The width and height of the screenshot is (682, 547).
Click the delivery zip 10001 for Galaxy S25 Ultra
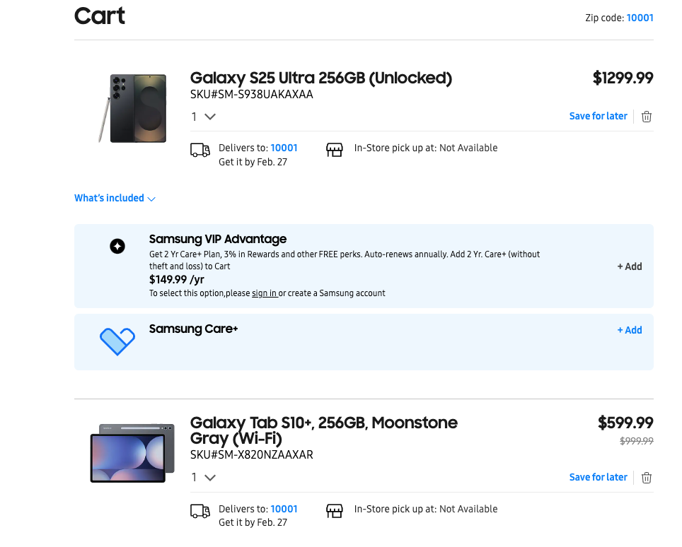click(284, 148)
